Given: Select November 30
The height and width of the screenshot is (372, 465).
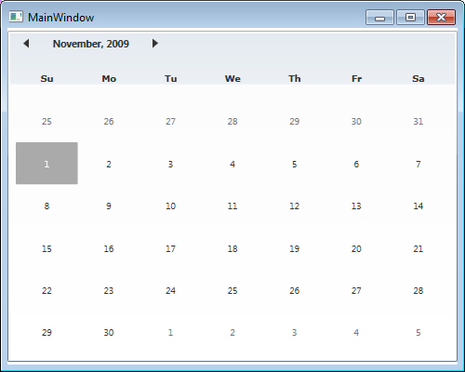Looking at the screenshot, I should 109,333.
